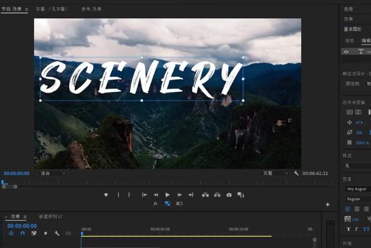371x248 pixels.
Task: Switch to the 嵌套序列 17 timeline tab
Action: click(50, 217)
